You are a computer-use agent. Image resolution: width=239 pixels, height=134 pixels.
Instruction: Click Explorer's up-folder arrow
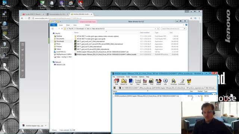point(62,29)
